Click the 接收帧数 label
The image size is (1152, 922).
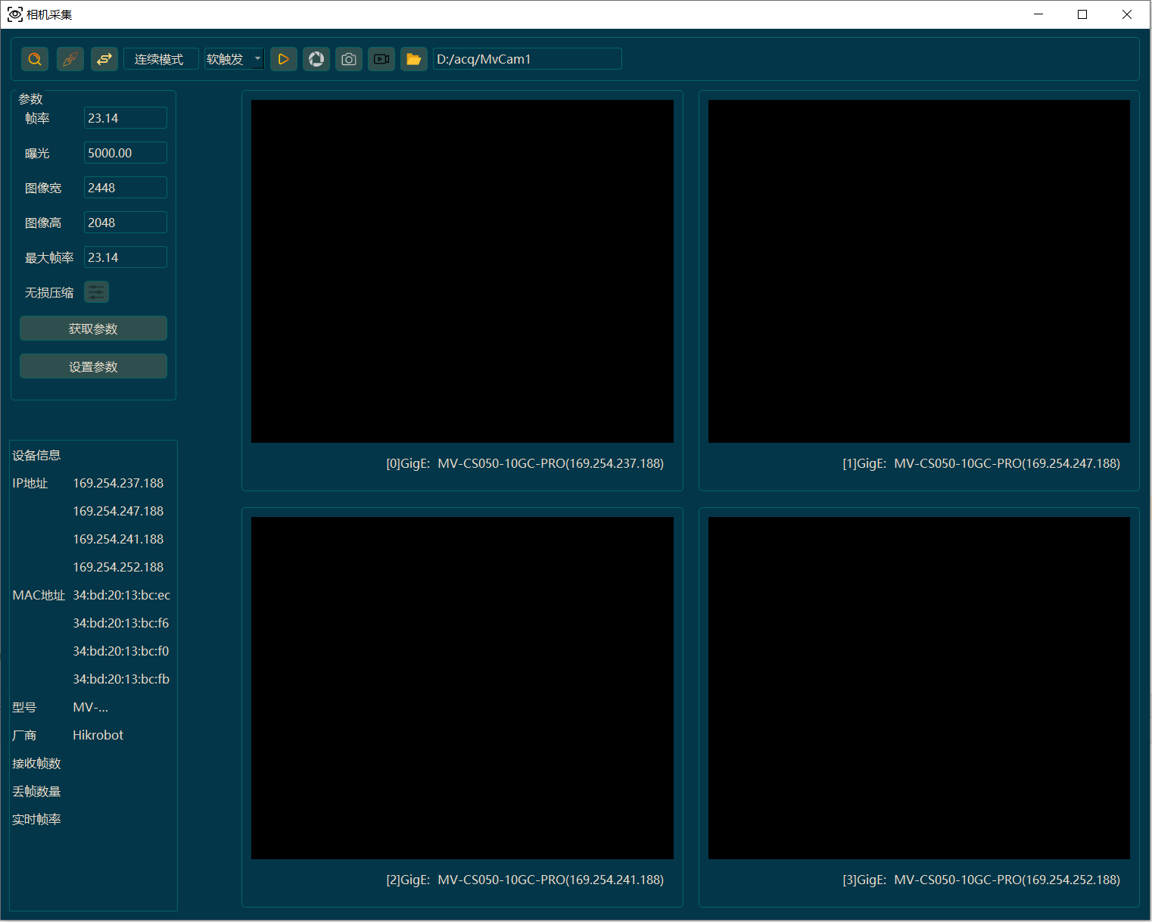36,763
